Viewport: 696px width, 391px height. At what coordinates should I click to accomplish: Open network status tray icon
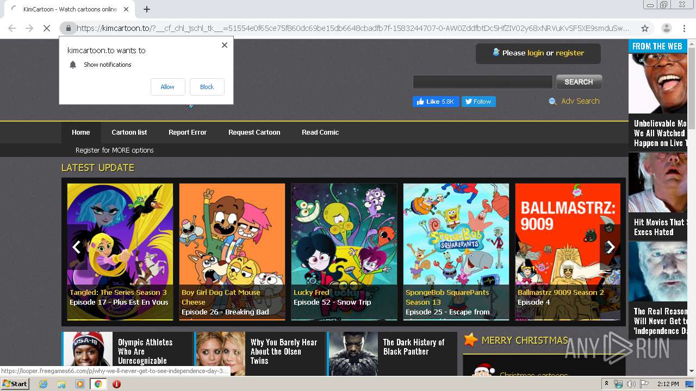pos(618,384)
